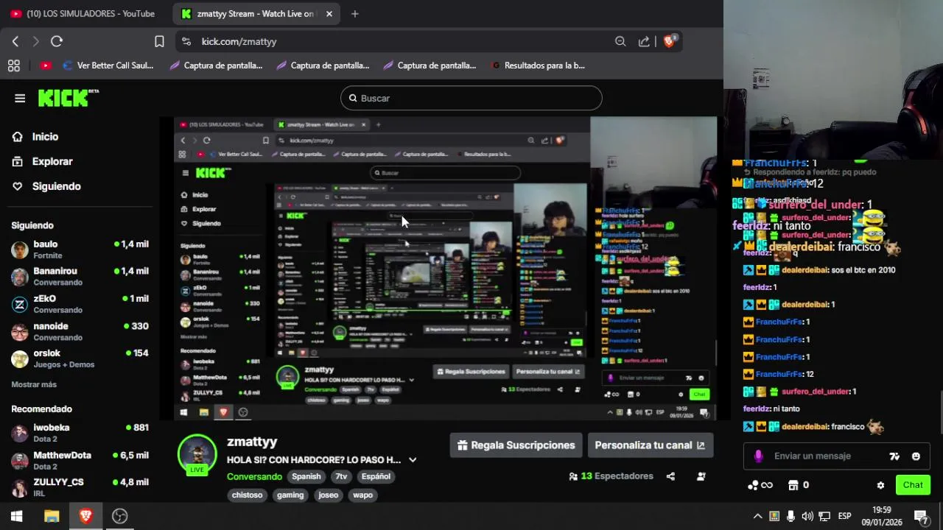Open the 7TV emote picker icon
This screenshot has width=943, height=530.
tap(894, 456)
